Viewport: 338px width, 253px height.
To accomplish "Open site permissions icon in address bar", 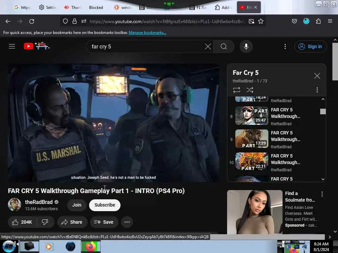I will pyautogui.click(x=84, y=21).
